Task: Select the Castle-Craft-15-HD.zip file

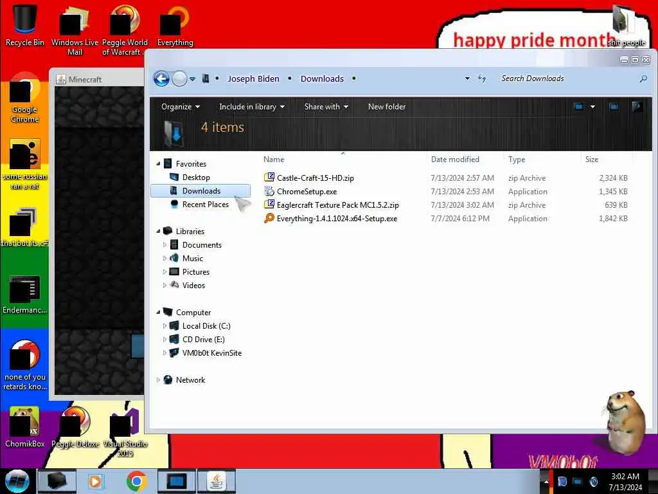Action: click(x=315, y=178)
